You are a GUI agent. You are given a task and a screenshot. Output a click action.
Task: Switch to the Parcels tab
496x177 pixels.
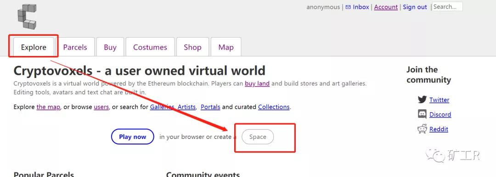click(75, 47)
